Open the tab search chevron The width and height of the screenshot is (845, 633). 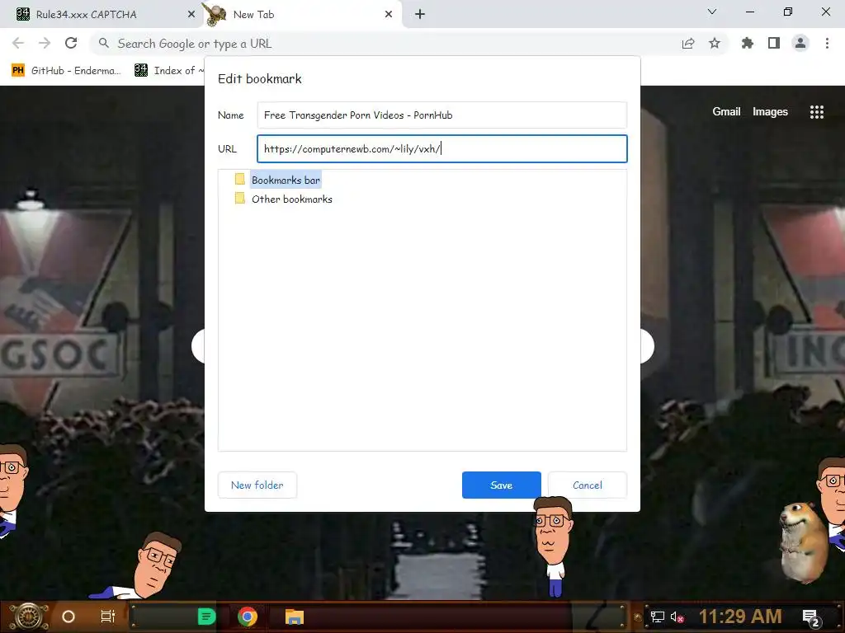coord(712,12)
